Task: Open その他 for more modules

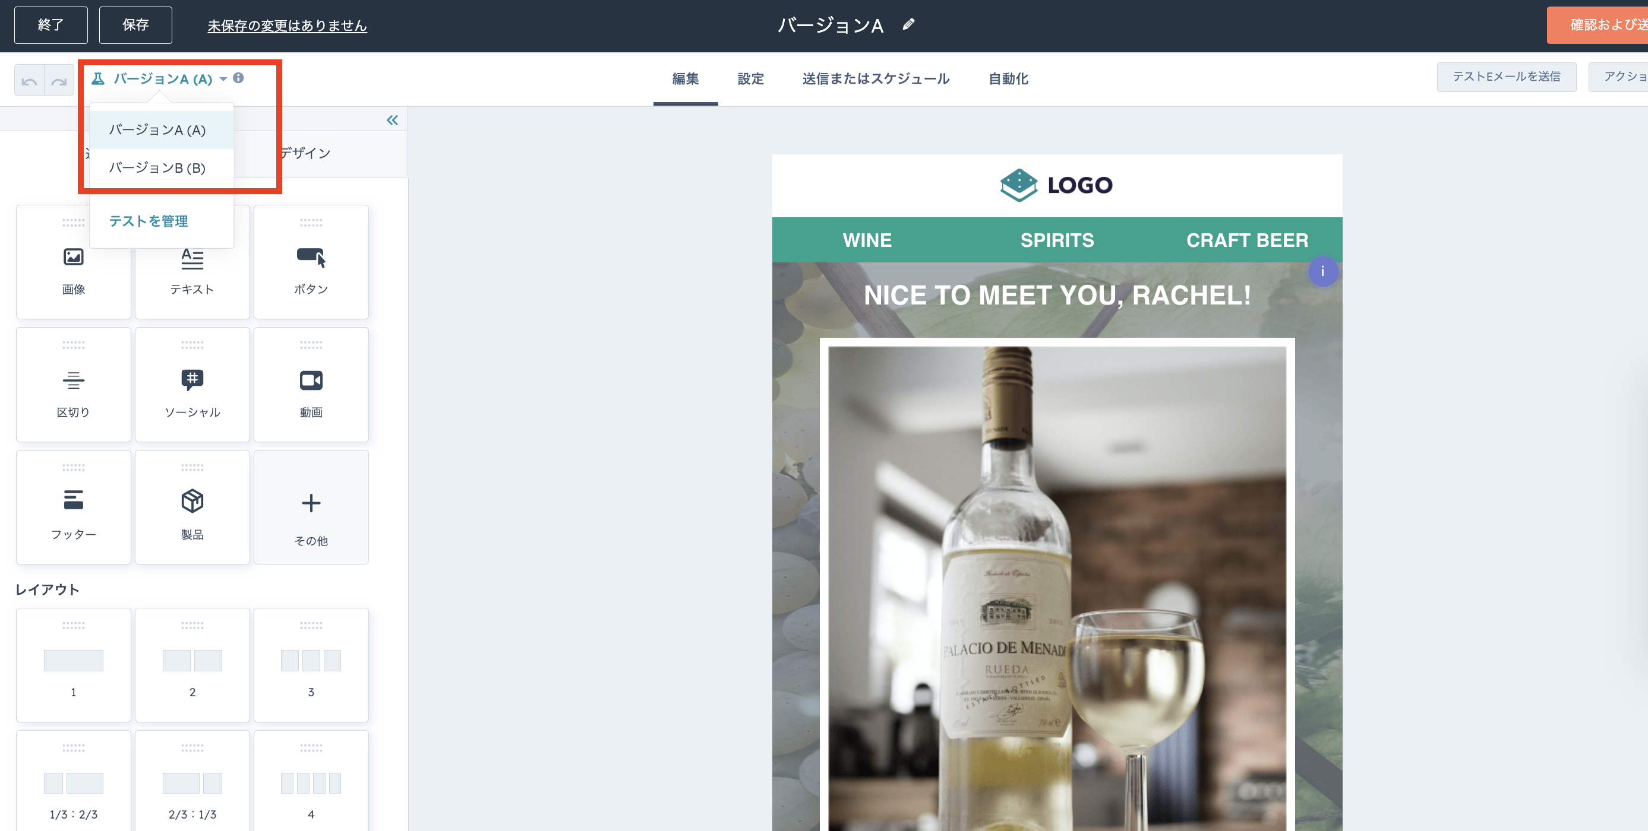Action: click(311, 508)
